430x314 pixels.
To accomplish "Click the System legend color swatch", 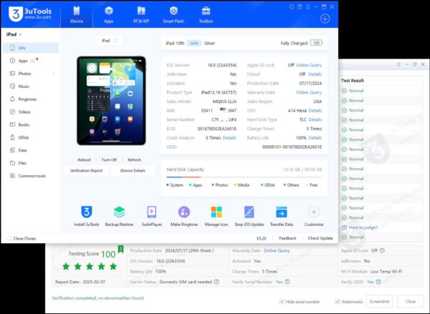I will [x=167, y=185].
